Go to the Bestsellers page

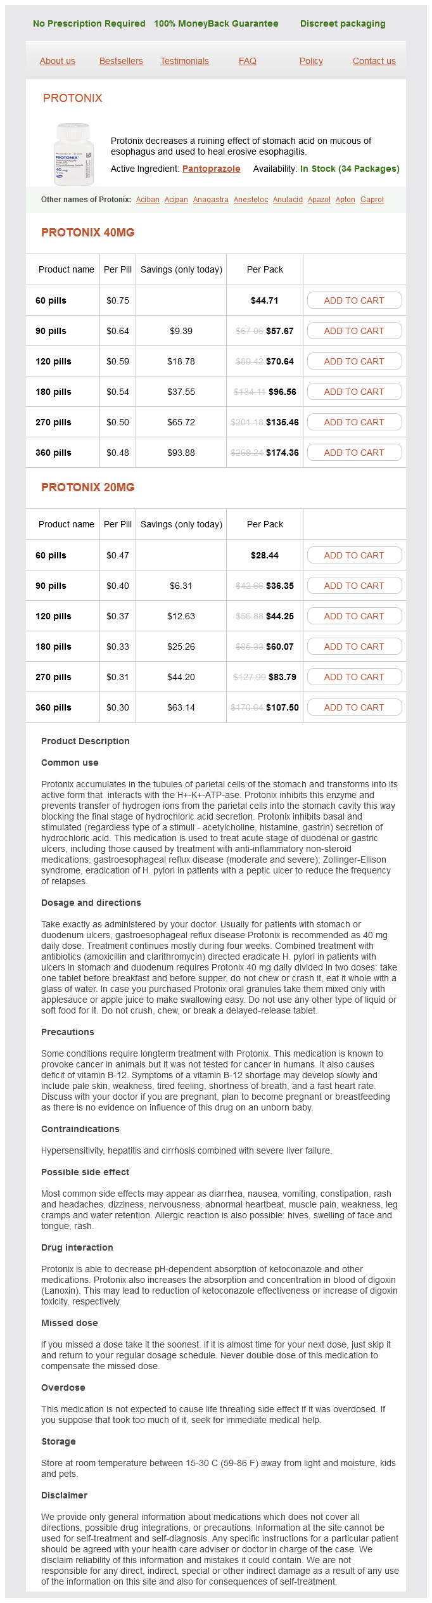121,61
